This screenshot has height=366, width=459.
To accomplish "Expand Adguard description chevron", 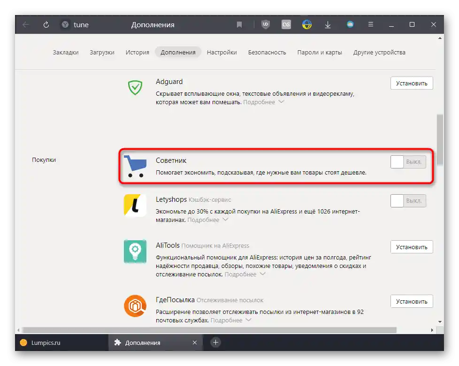I will (281, 102).
